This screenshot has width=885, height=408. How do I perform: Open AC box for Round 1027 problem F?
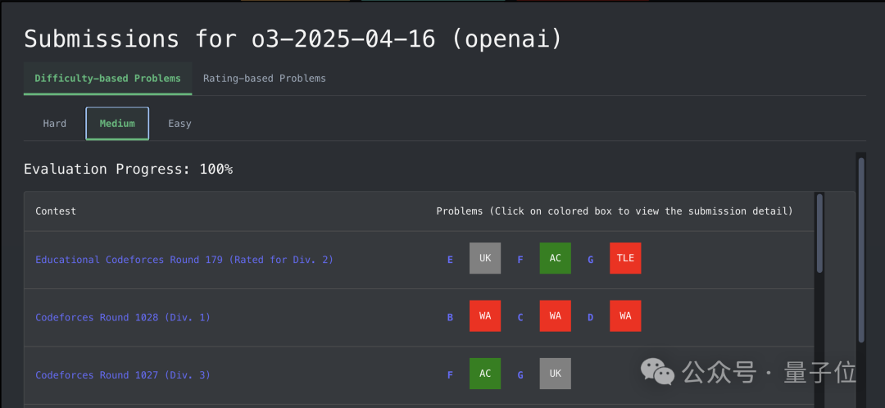pos(484,374)
